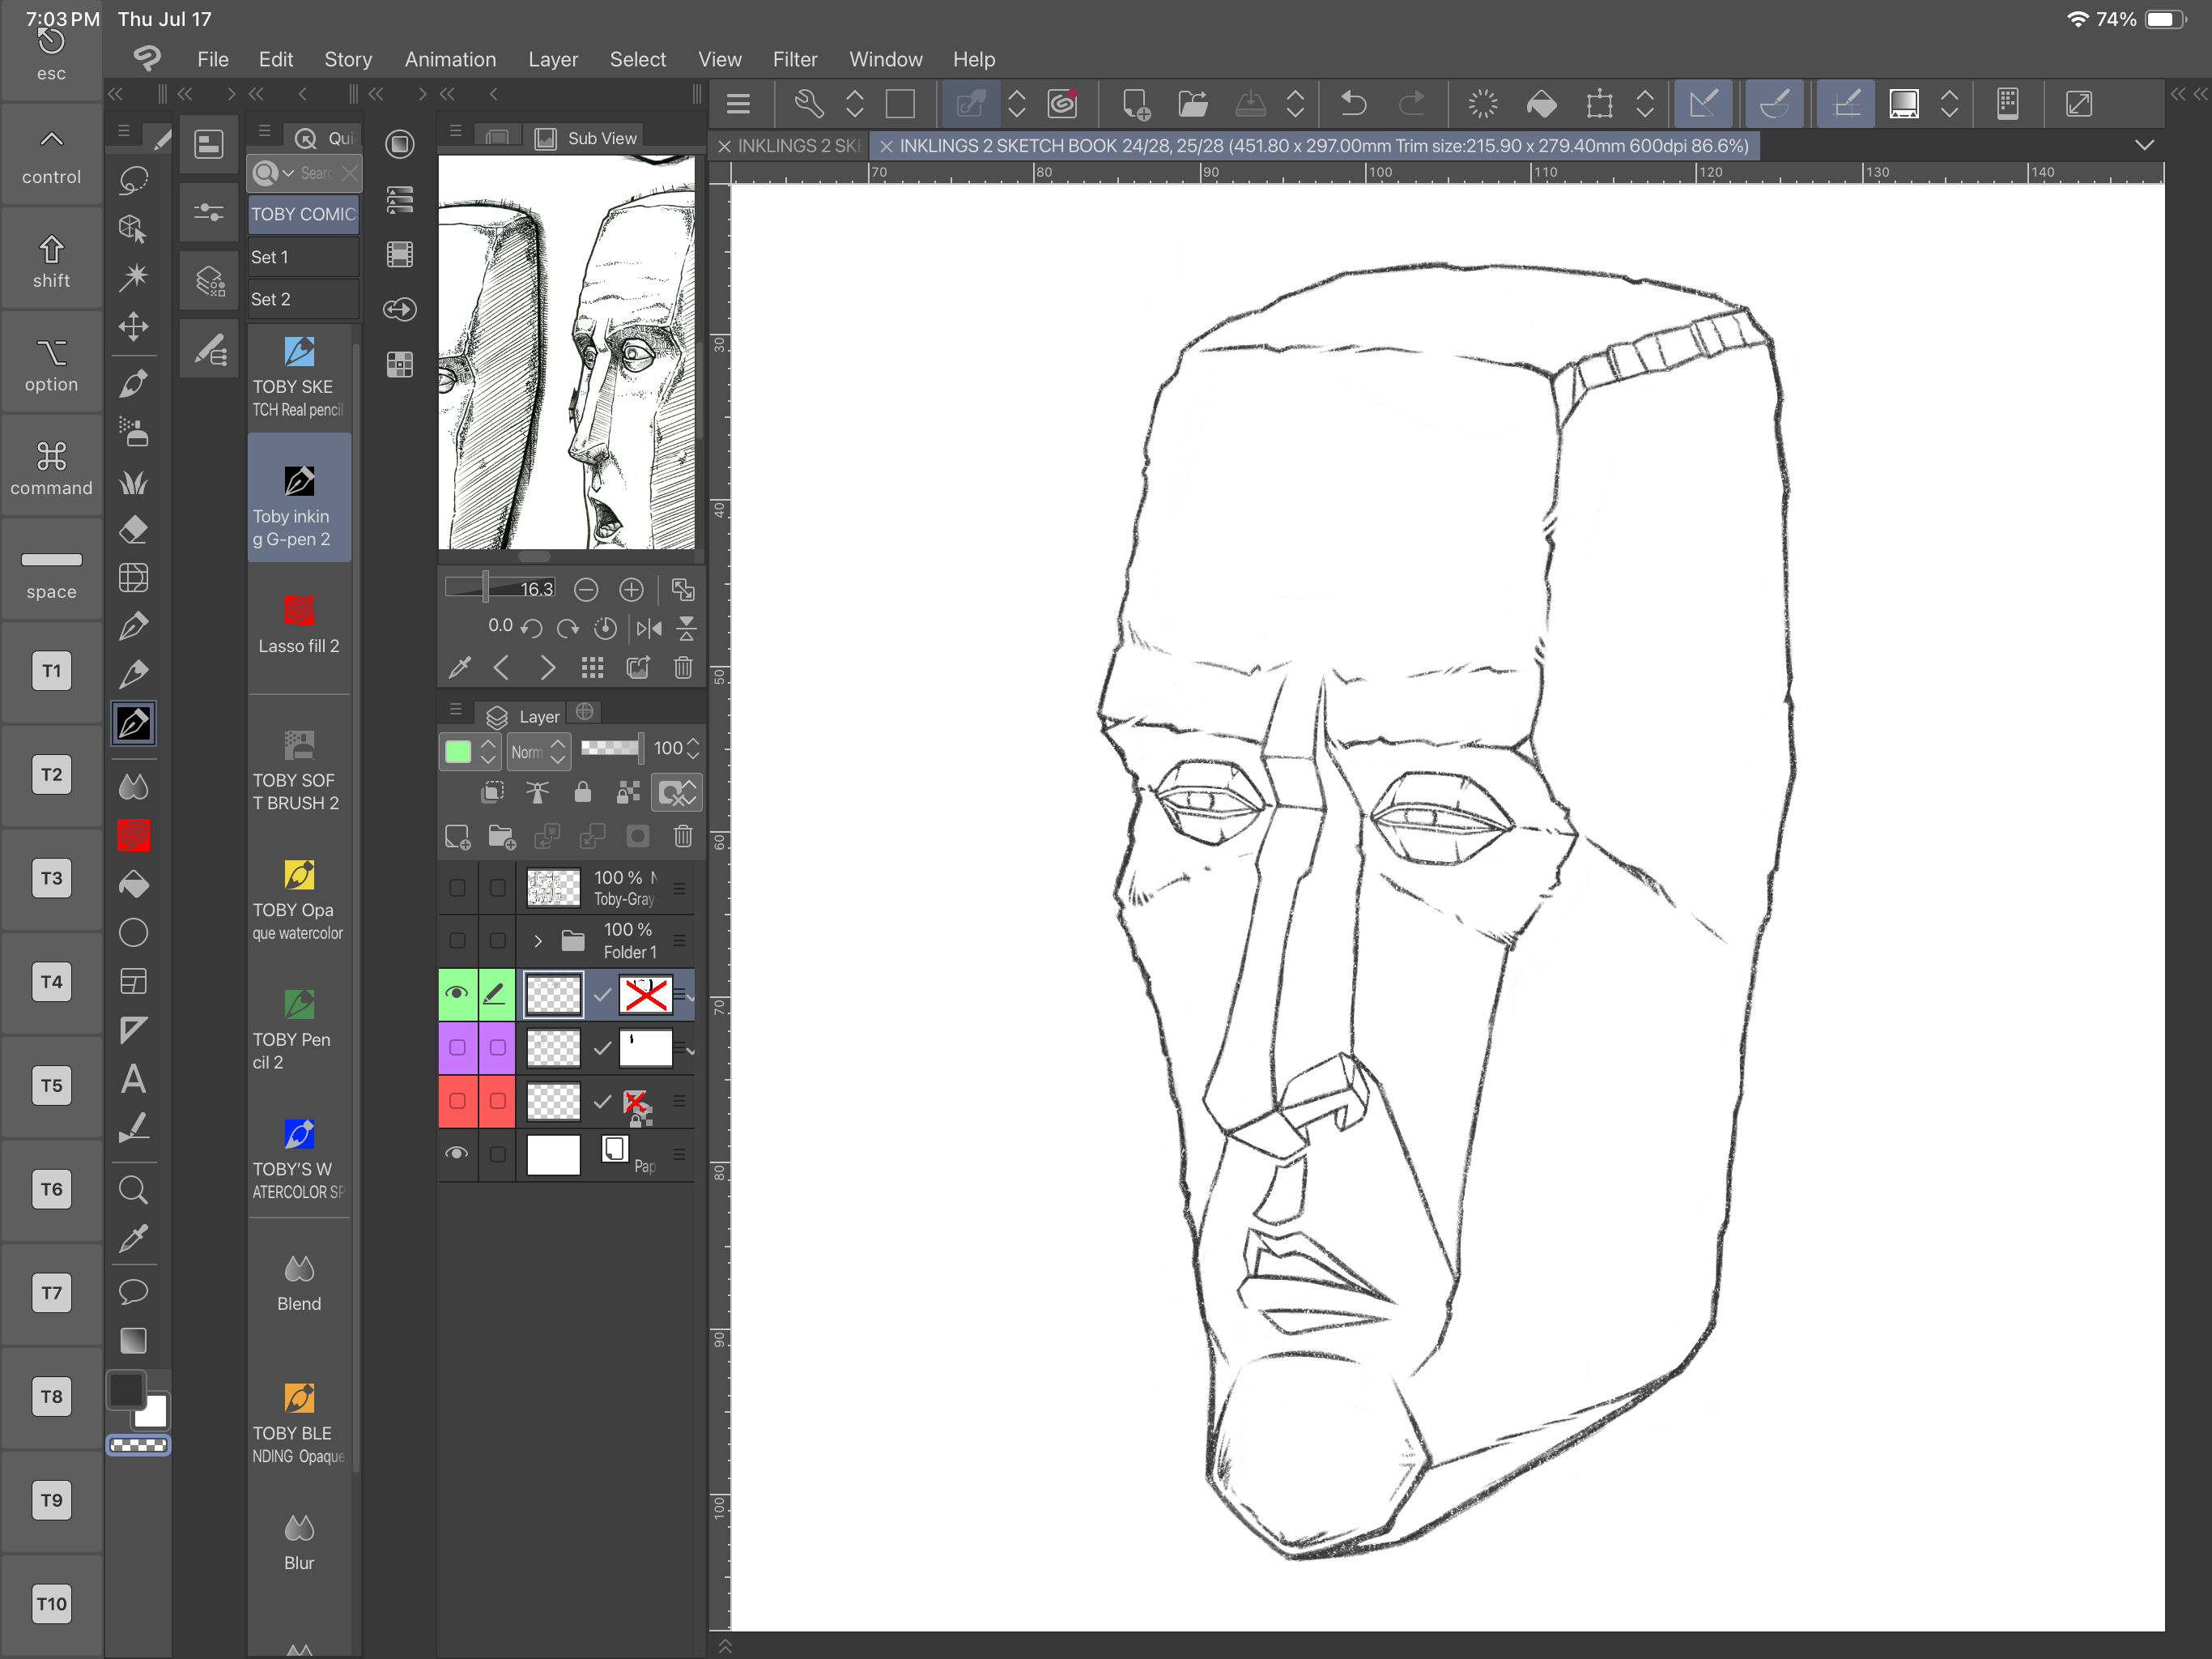Select the Eraser tool in the tool palette
The width and height of the screenshot is (2212, 1659).
[133, 529]
